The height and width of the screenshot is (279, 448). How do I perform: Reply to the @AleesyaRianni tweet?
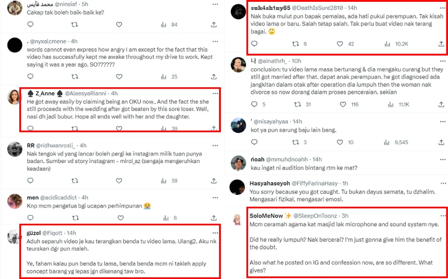(x=30, y=129)
